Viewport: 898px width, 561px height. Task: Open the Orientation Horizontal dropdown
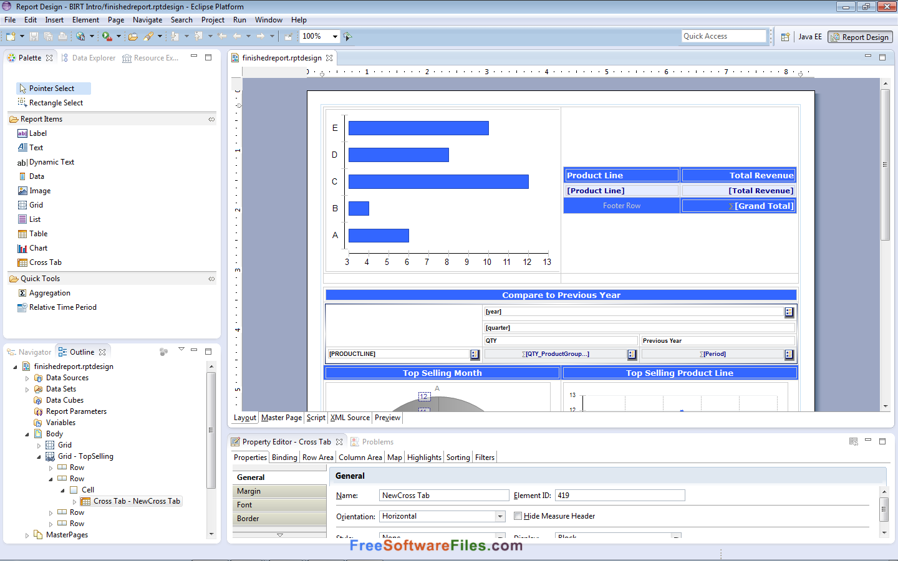500,516
